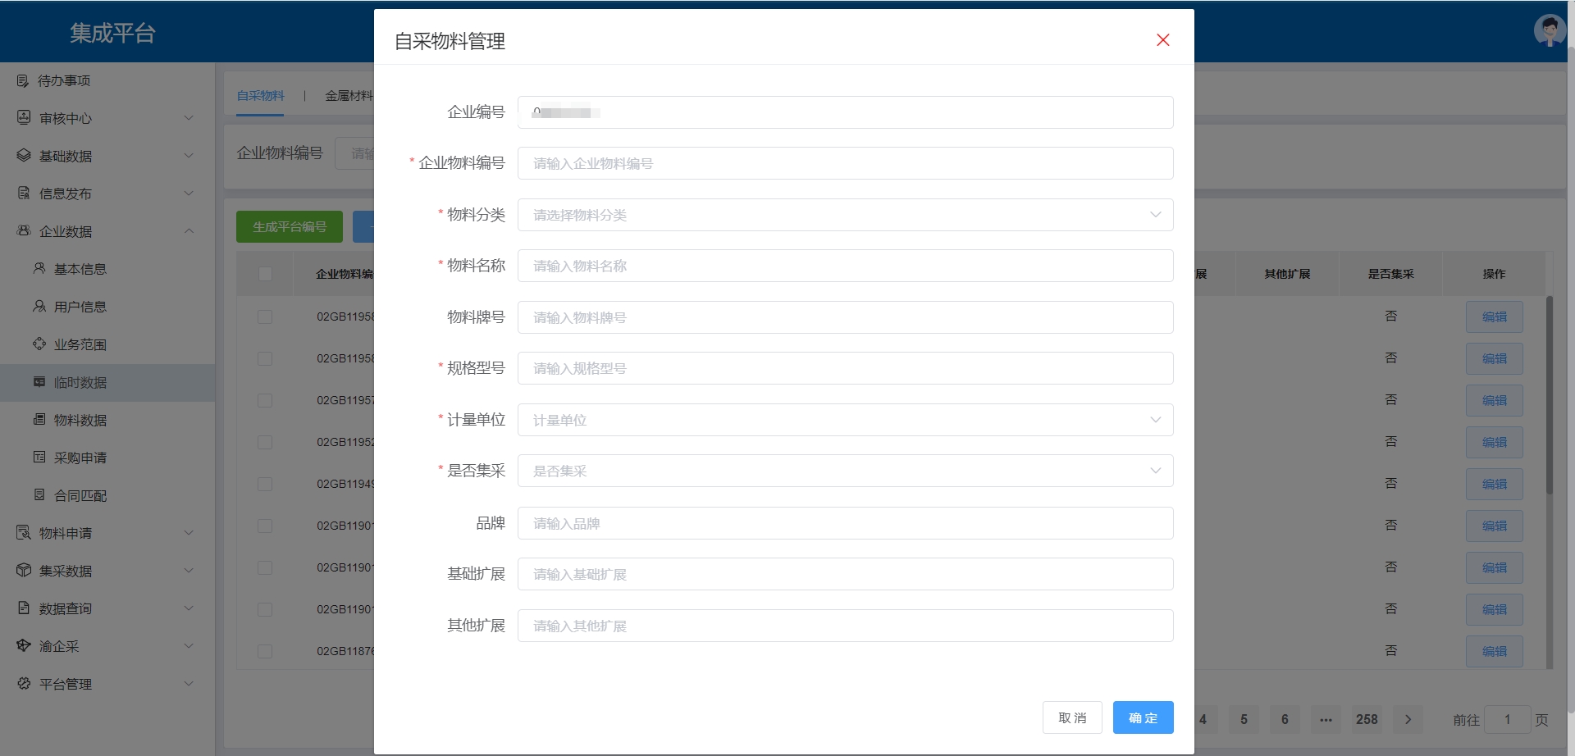Check the first table row checkbox
Screen dimensions: 1575x756
point(265,317)
